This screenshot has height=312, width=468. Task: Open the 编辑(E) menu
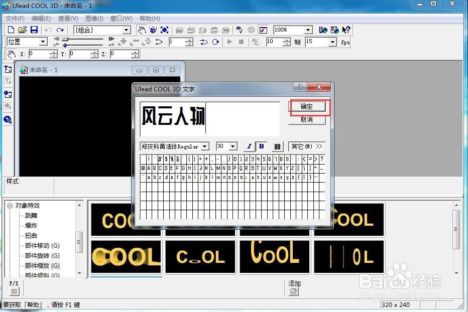click(x=41, y=19)
